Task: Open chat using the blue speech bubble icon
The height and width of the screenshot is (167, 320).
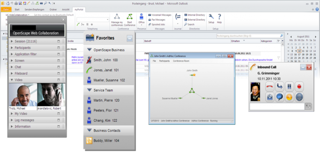Action: 279,97
